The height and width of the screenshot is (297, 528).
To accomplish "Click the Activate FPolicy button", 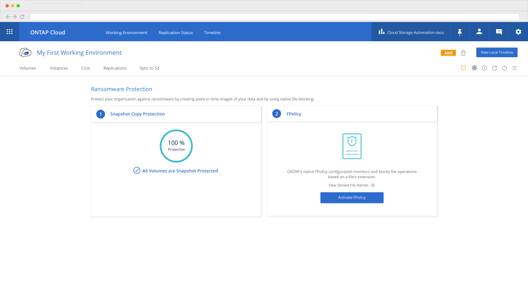I will pos(352,197).
